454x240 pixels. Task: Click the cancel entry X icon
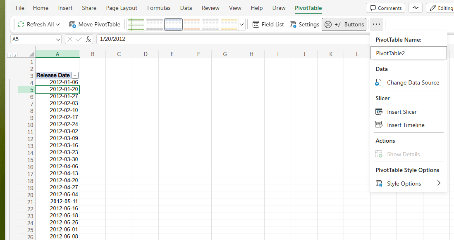69,39
